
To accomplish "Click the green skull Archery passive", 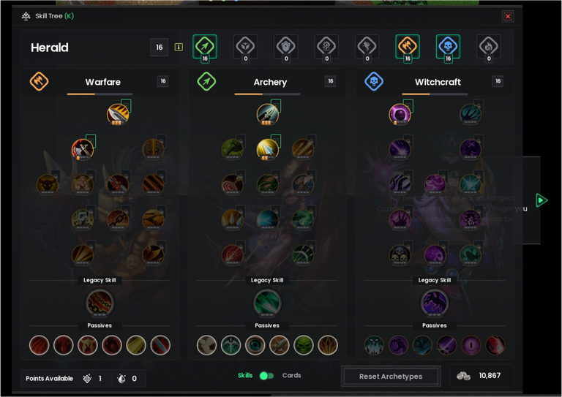I will 304,345.
